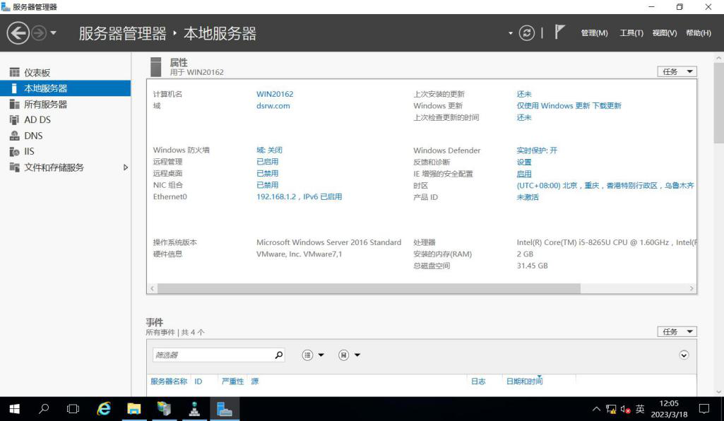The height and width of the screenshot is (421, 724).
Task: Click 反馈和诊断 设置 link
Action: 524,162
